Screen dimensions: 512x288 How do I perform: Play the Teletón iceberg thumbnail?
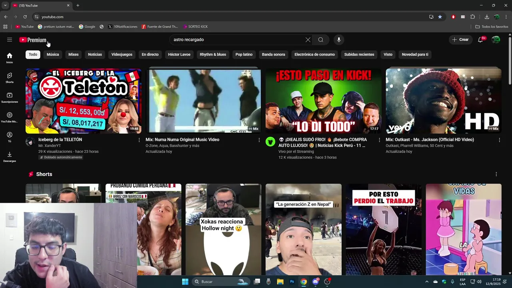coord(83,101)
